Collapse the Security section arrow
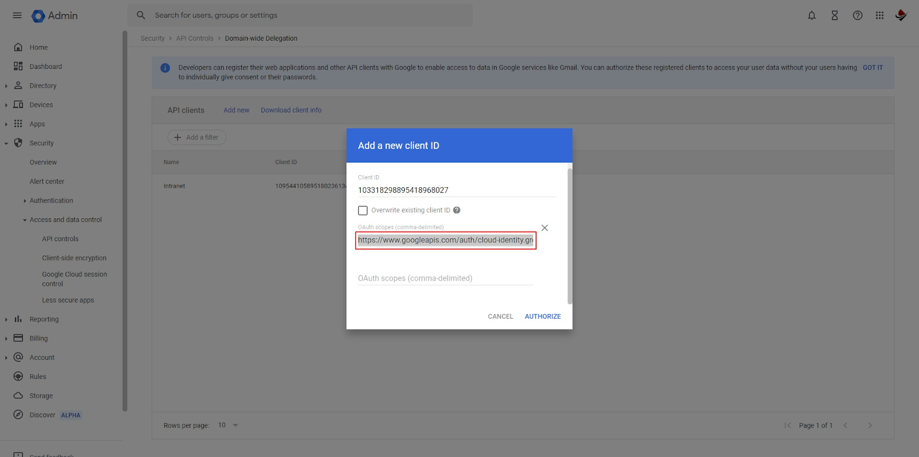919x457 pixels. click(x=6, y=144)
